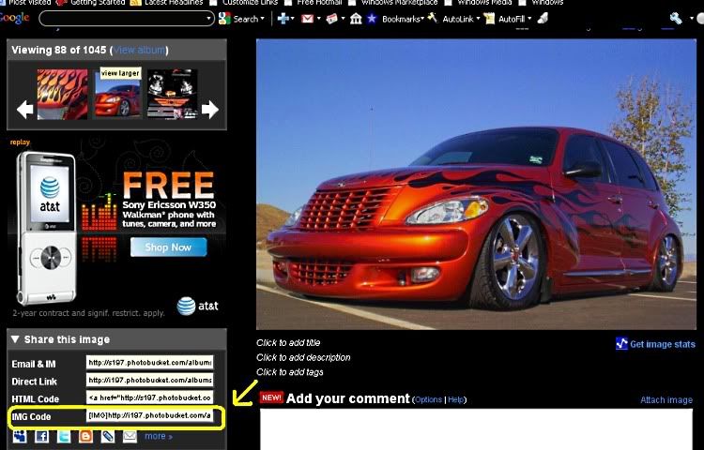Open Customize Links bookmark
Image resolution: width=704 pixels, height=450 pixels.
[x=245, y=2]
